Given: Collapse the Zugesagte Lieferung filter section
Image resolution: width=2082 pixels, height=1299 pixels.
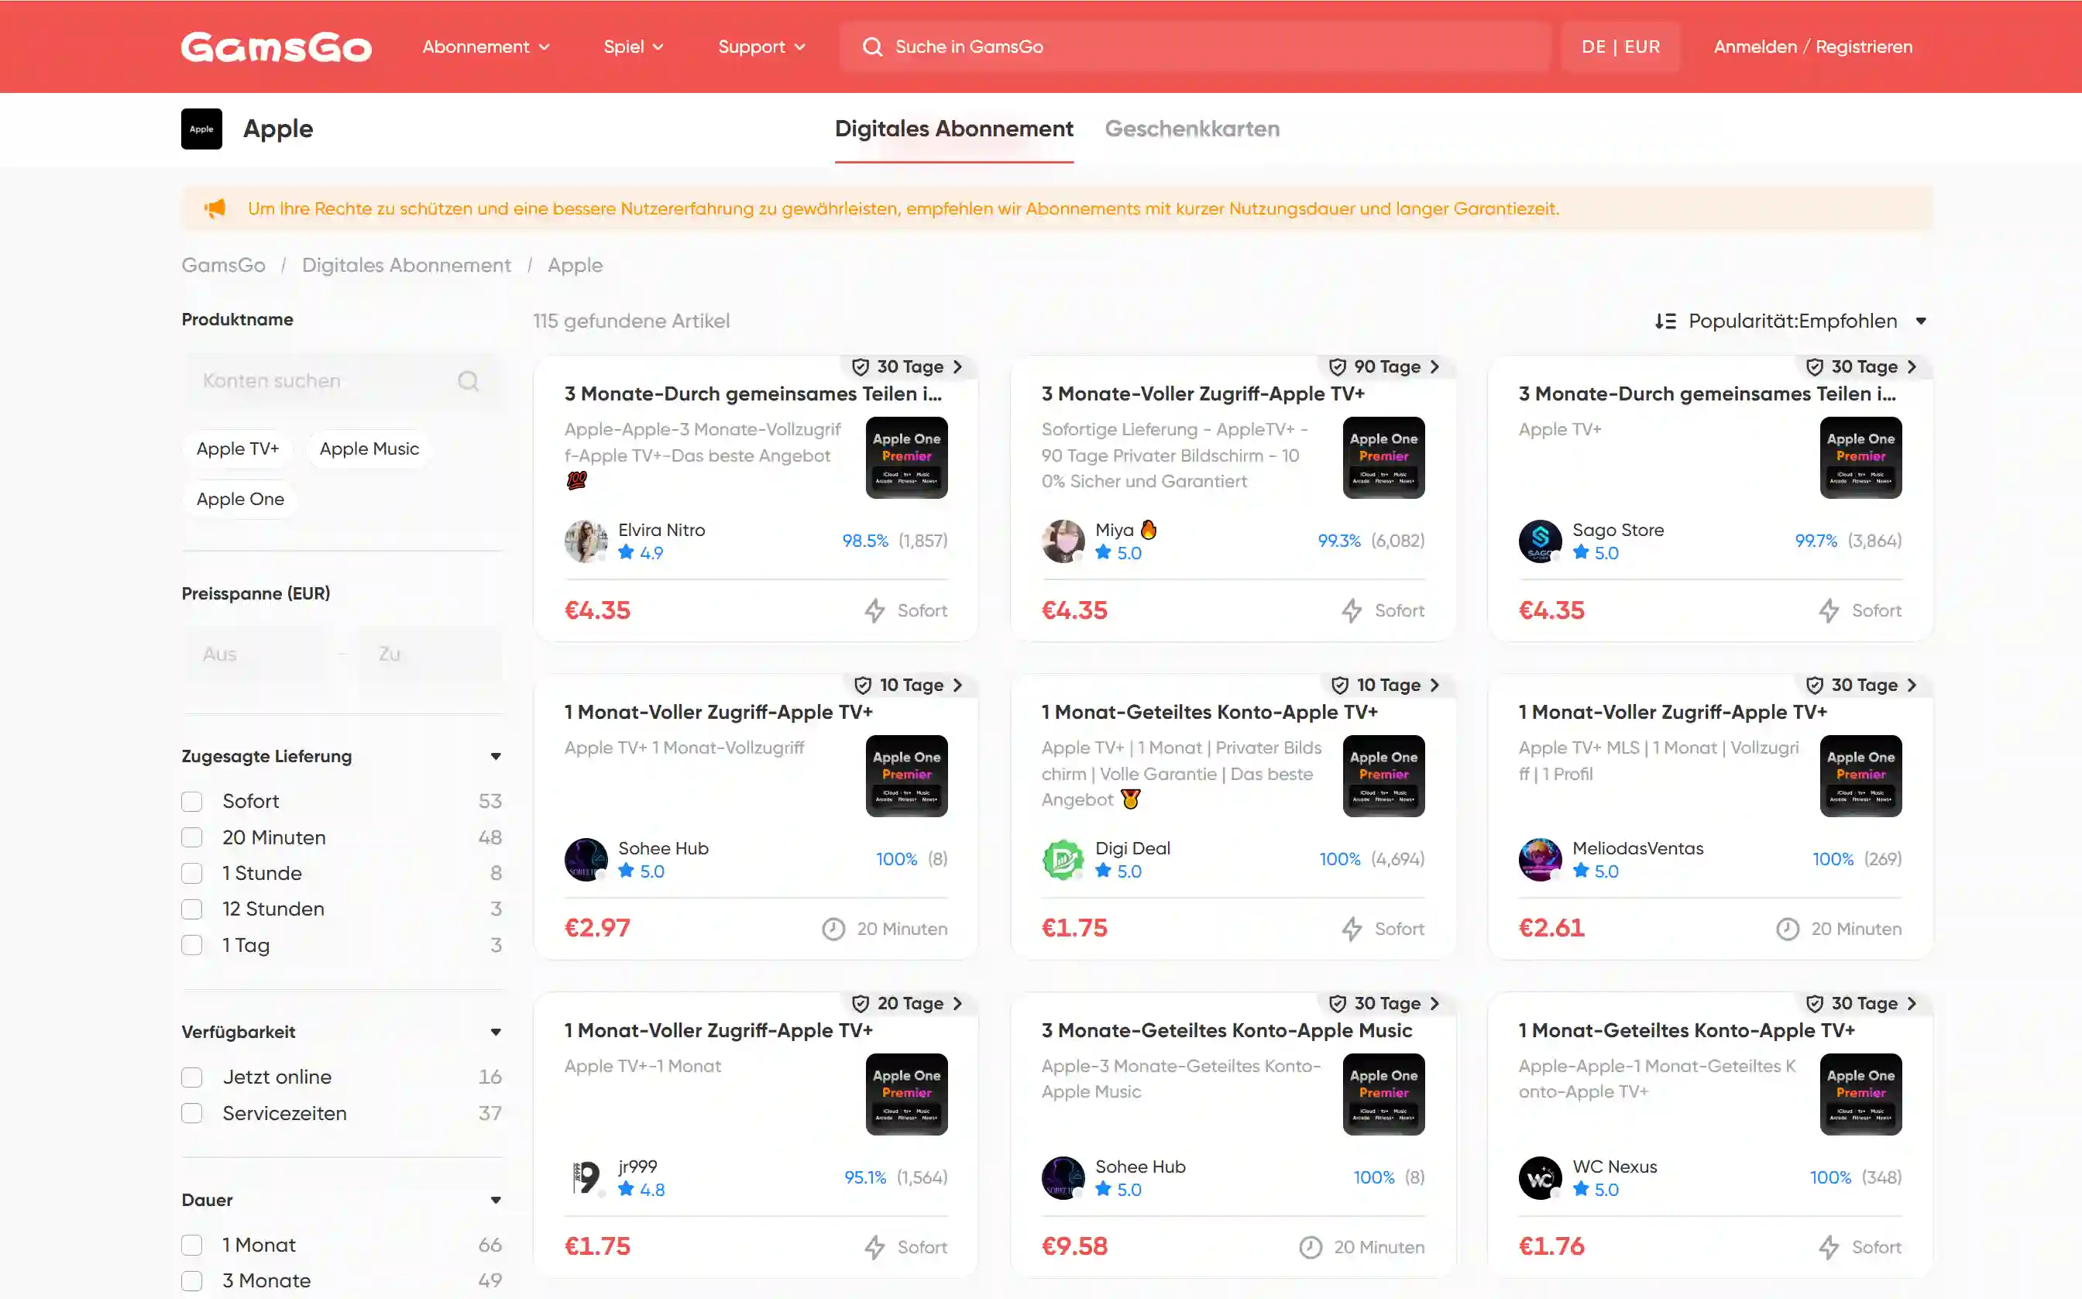Looking at the screenshot, I should pyautogui.click(x=496, y=757).
